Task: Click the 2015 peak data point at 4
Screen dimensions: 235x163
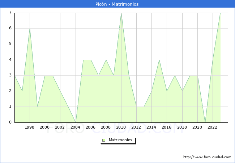Action: coord(159,60)
